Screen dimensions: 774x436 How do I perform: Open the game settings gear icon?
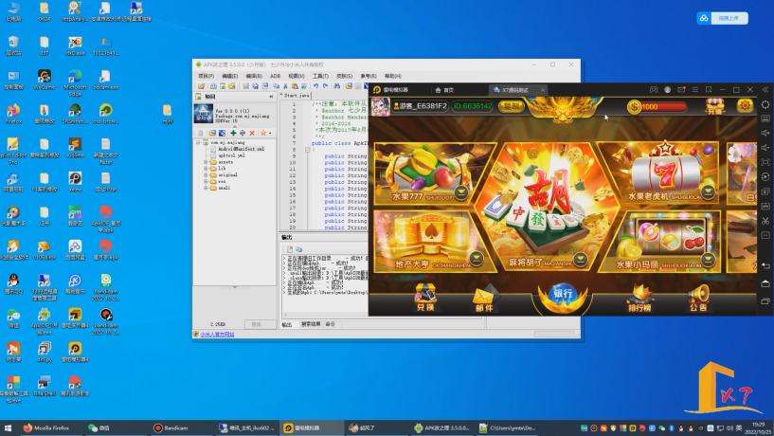tap(745, 105)
